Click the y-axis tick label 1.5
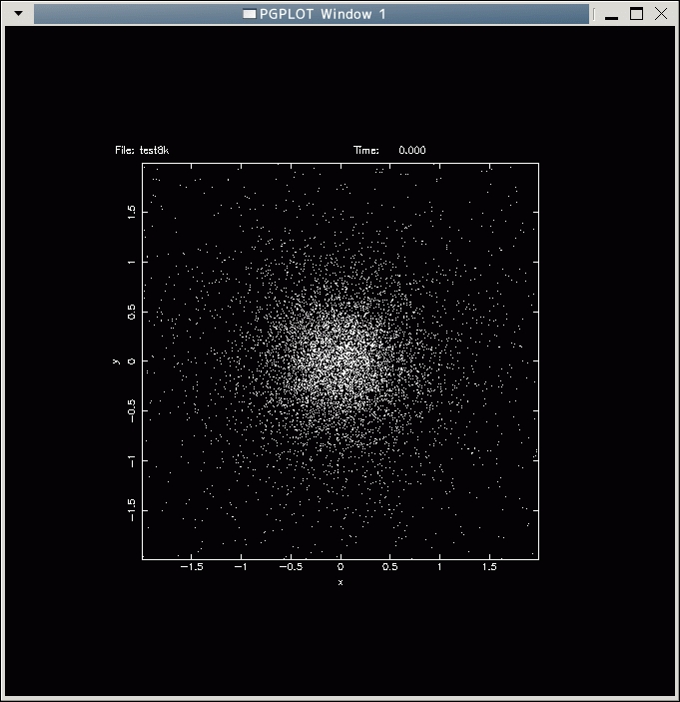The image size is (680, 702). coord(130,211)
